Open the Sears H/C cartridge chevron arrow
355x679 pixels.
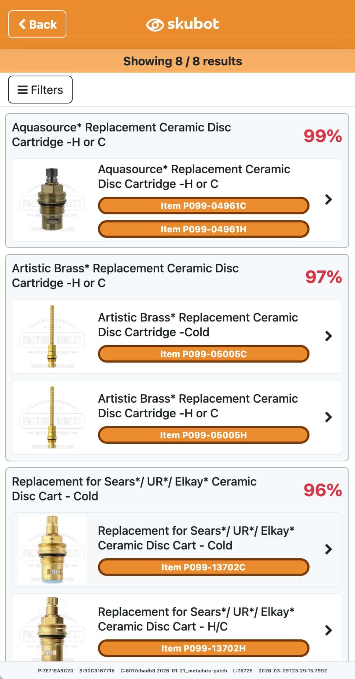[328, 630]
